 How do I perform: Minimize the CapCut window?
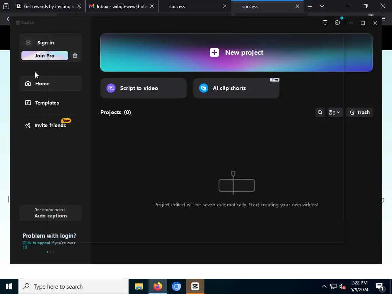coord(351,23)
